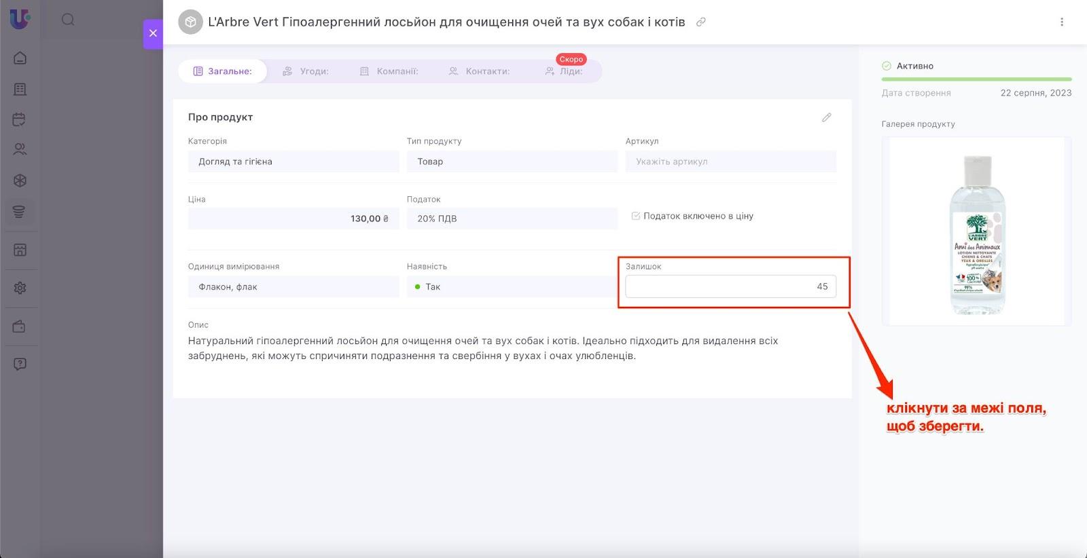Screen dimensions: 1087x558
Task: Open the Податок 20% ПДВ dropdown
Action: [512, 219]
